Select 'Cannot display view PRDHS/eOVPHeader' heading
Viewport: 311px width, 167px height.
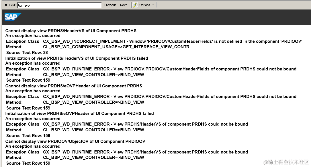pos(74,86)
